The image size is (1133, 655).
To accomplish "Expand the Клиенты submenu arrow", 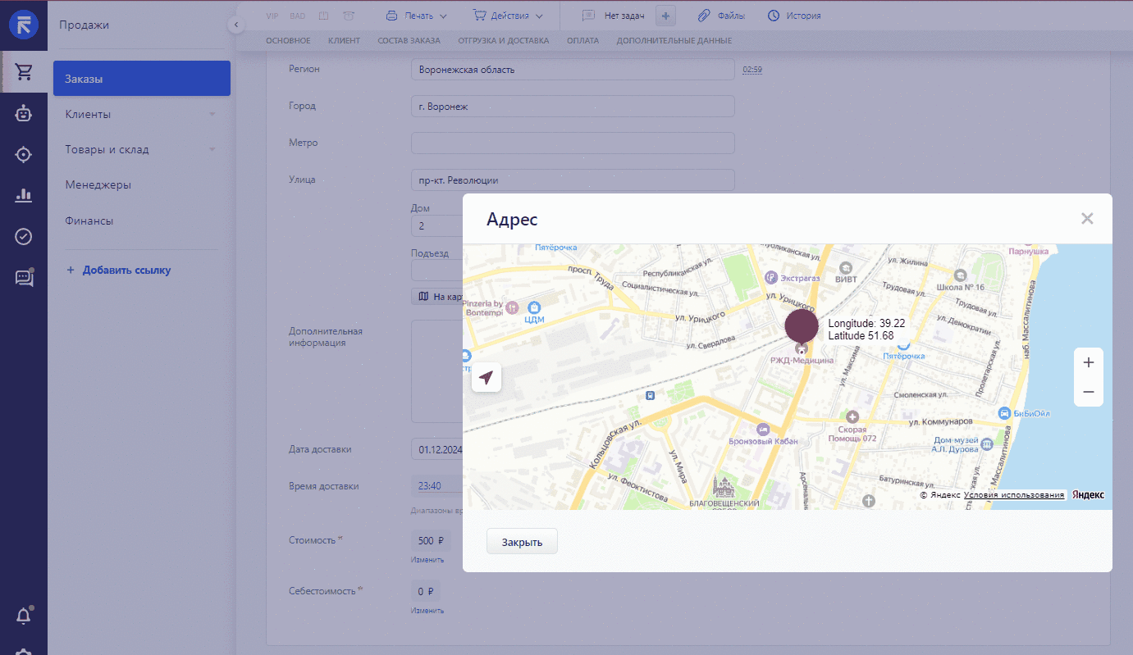I will coord(212,114).
